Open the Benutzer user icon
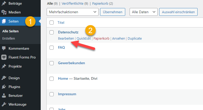 (4, 96)
